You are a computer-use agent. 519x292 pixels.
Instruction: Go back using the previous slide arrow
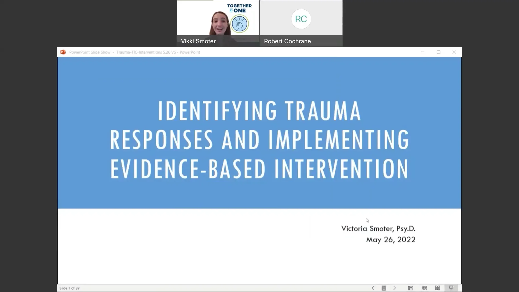coord(373,288)
